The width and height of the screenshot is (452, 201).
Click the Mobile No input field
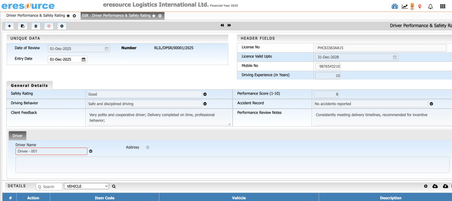coord(328,66)
